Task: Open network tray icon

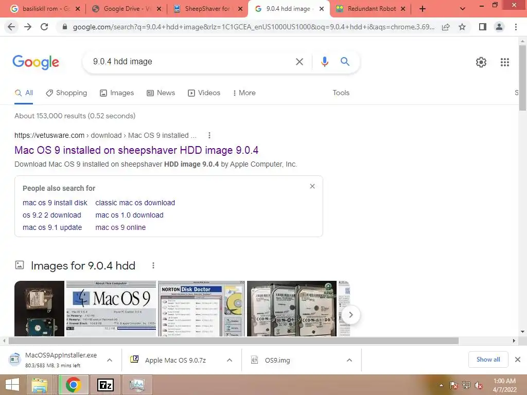Action: click(x=466, y=385)
